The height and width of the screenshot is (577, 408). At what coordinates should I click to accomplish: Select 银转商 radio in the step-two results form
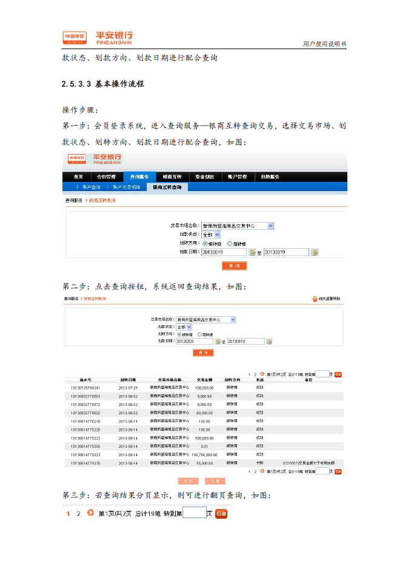pos(179,334)
